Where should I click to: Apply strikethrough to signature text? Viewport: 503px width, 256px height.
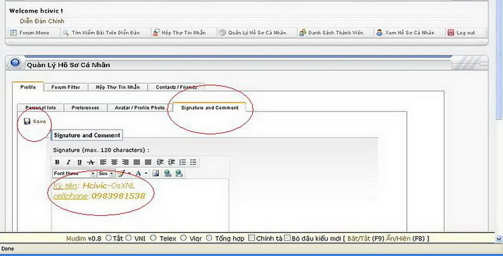91,162
